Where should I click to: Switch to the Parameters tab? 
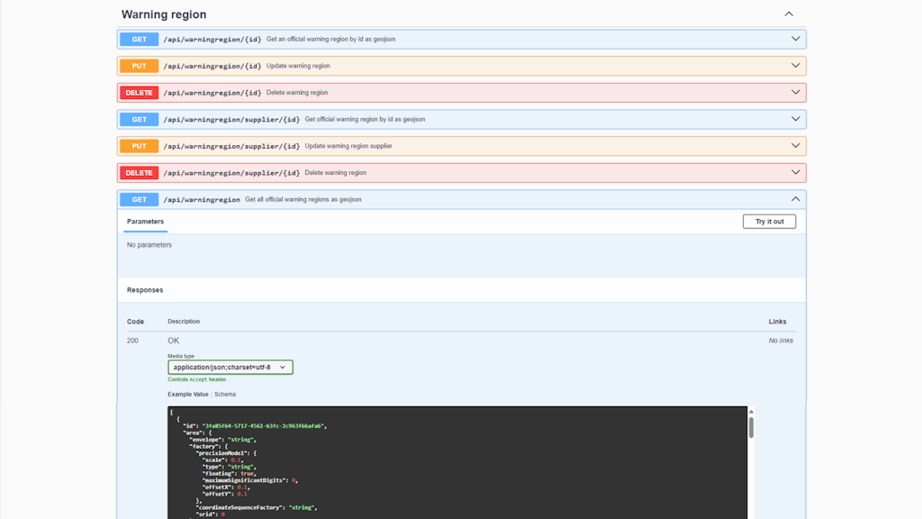pos(145,221)
